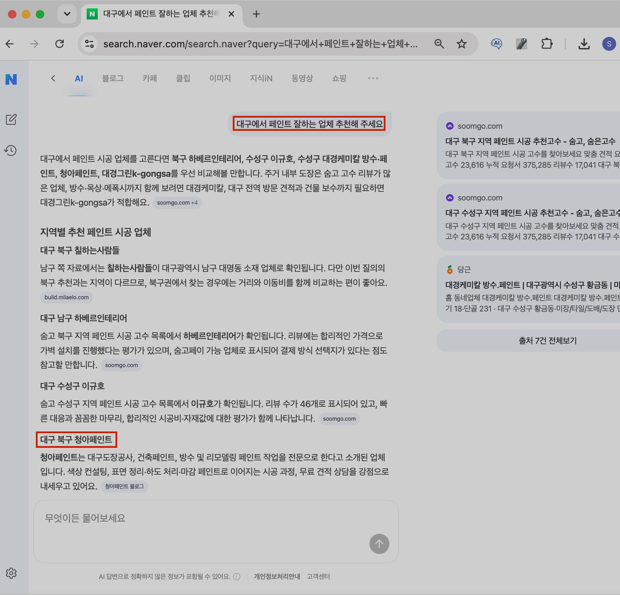Bookmark this page with the star
620x595 pixels.
(462, 44)
